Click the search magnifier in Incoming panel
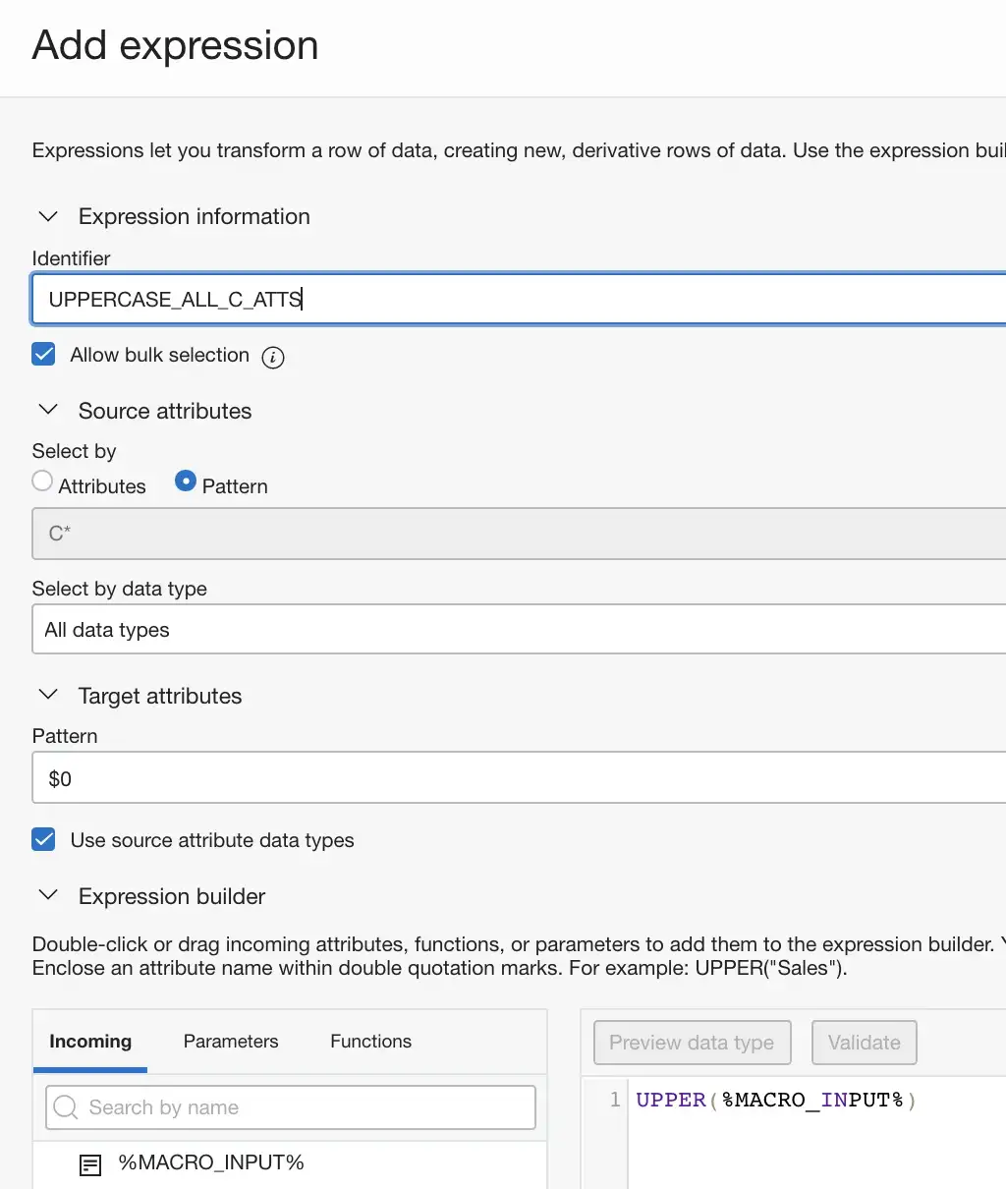 [x=65, y=1106]
